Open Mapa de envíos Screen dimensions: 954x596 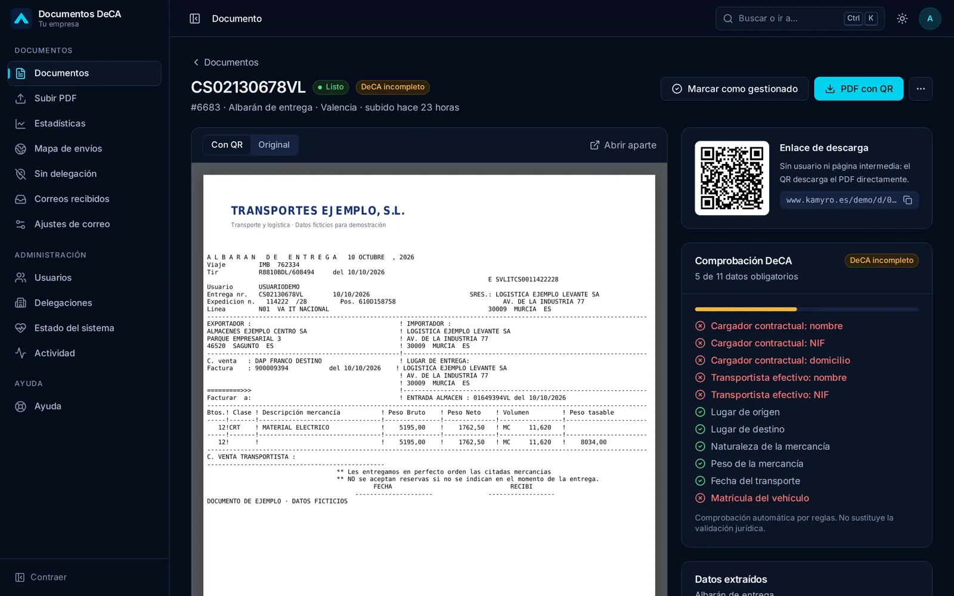tap(84, 148)
